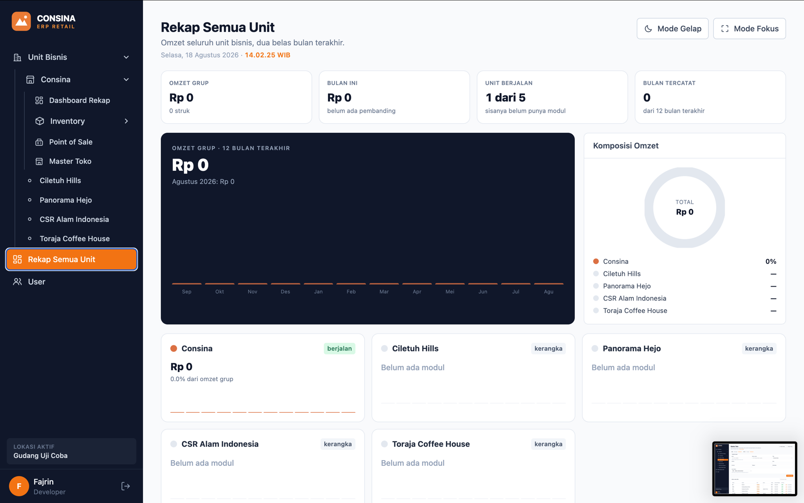Click the Point of Sale register icon

[x=39, y=142]
